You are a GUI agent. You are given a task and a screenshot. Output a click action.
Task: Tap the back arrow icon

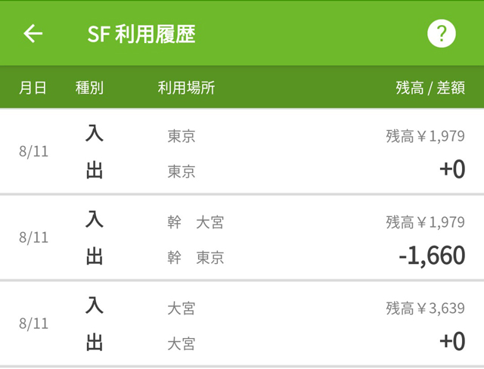click(x=33, y=33)
